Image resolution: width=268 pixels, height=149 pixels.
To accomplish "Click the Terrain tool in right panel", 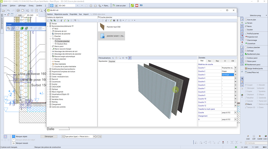I will pos(249,23).
